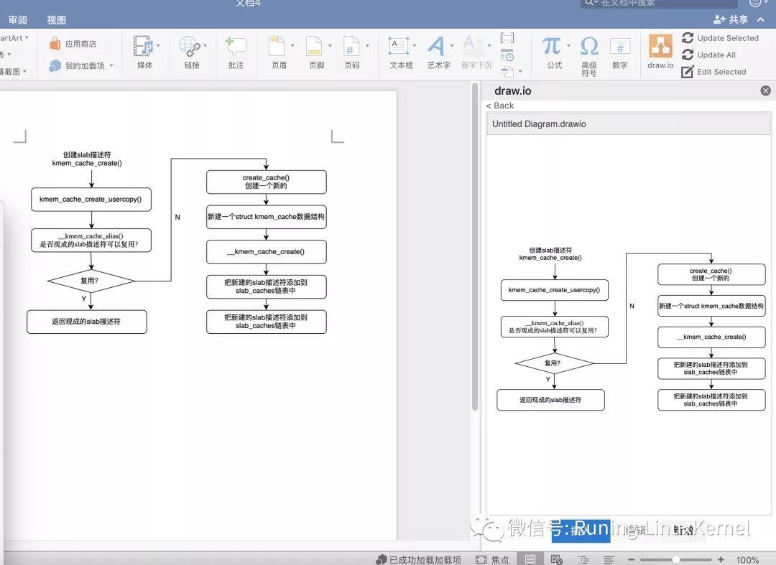Expand the 页脚 dropdown arrow
Screen dimensions: 776x565
click(330, 45)
